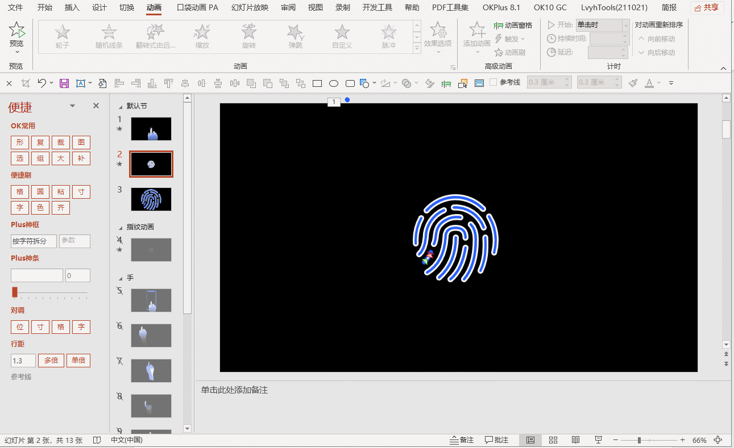
Task: Open the 切换 ribbon tab
Action: pyautogui.click(x=127, y=7)
